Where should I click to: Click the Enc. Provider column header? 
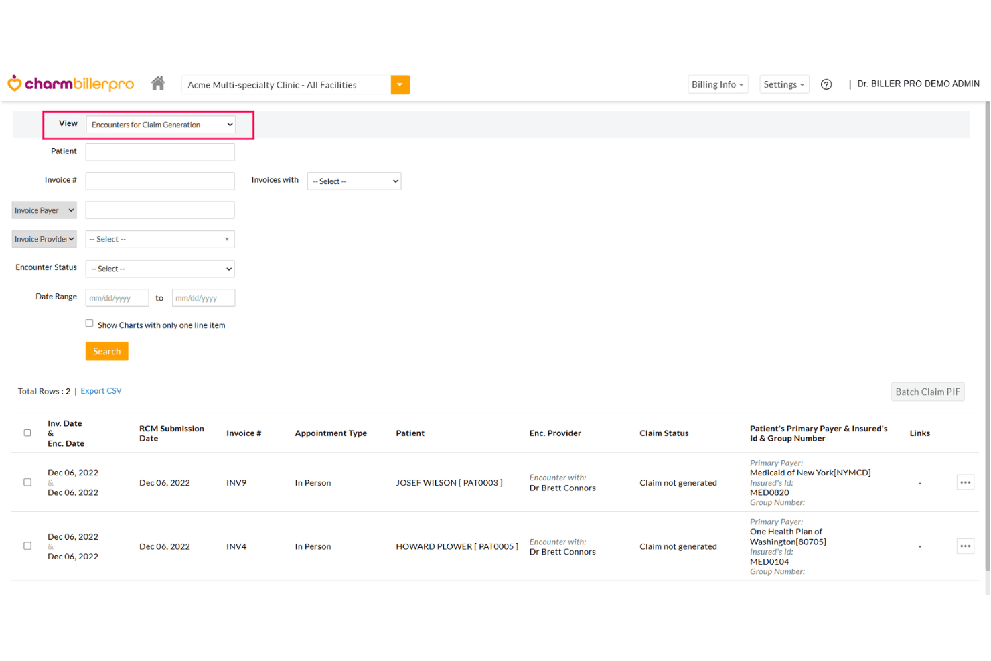pos(555,433)
